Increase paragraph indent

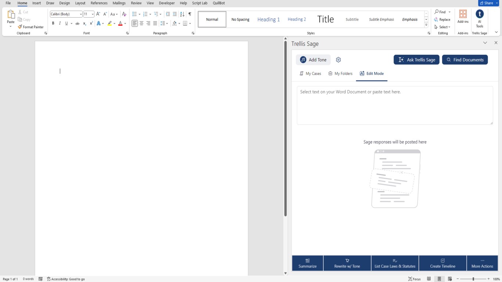pos(175,14)
